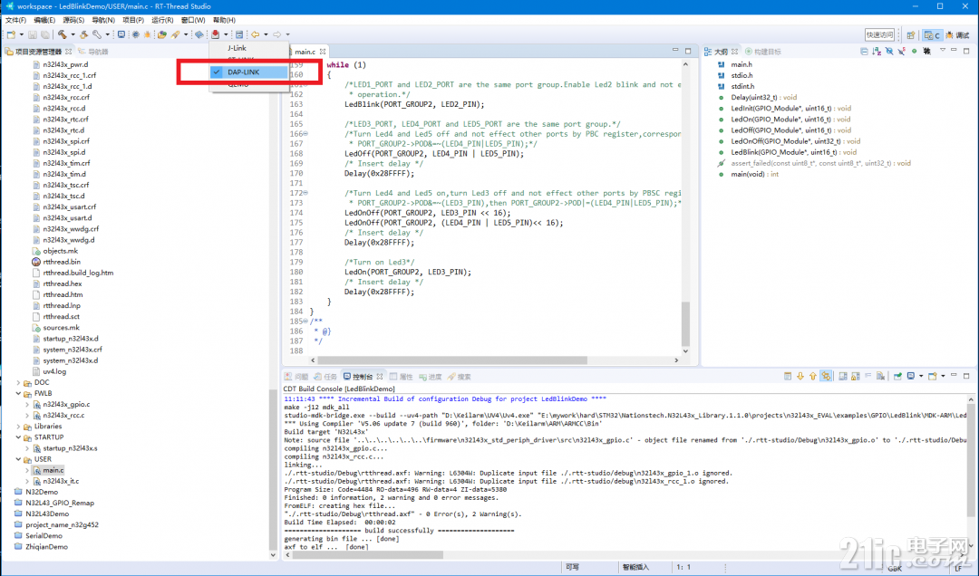Open the debugger selection dropdown arrow
Viewport: 979px width, 576px height.
[x=226, y=34]
